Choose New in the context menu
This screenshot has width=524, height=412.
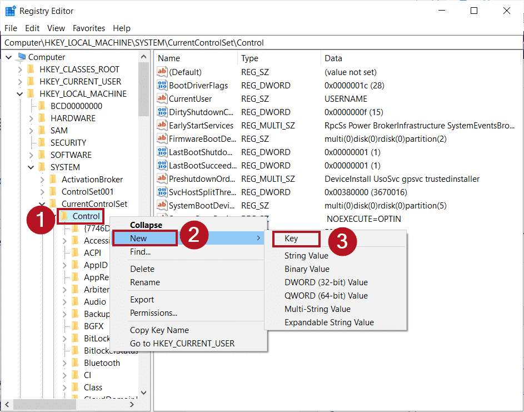point(188,238)
